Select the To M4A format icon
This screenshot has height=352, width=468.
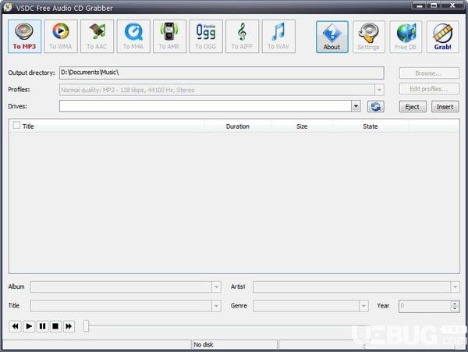pyautogui.click(x=133, y=37)
